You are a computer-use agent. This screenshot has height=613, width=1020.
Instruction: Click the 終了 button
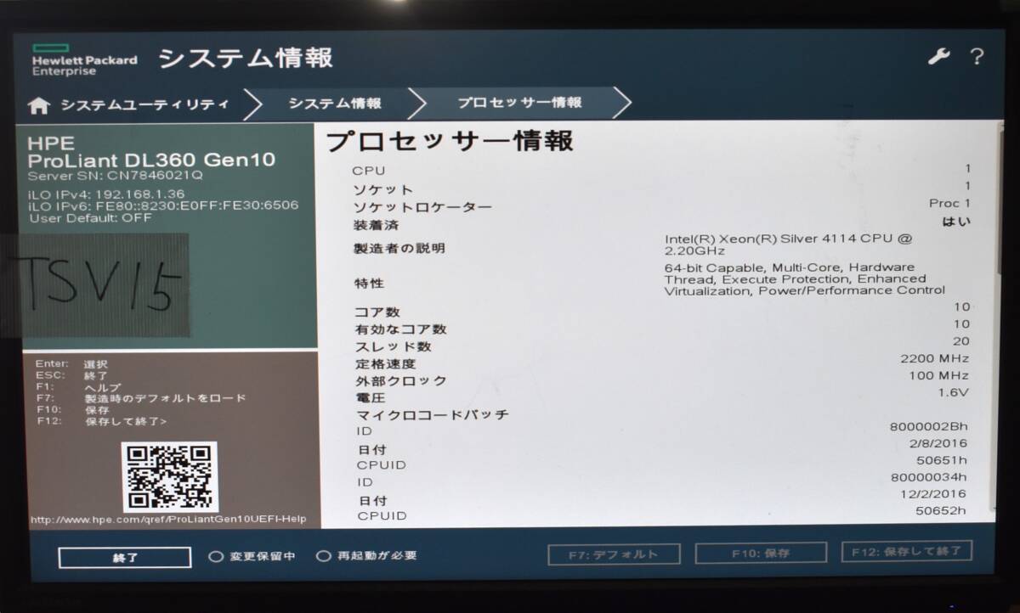click(125, 558)
